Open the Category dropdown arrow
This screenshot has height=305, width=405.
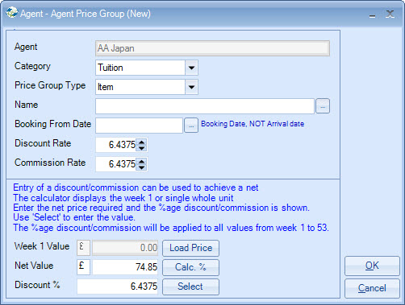[191, 68]
